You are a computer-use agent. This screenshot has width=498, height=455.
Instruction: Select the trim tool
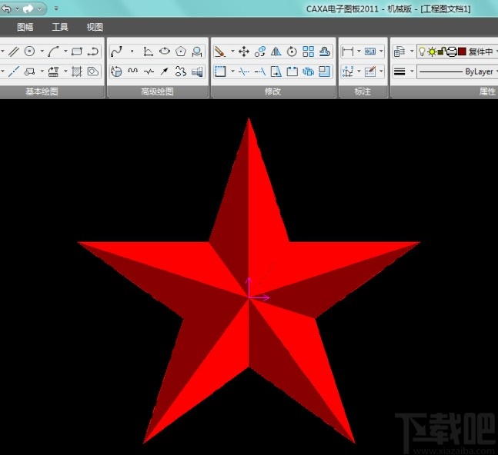coord(244,71)
